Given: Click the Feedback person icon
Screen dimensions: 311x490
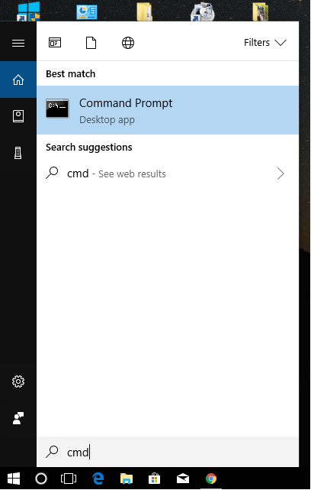Looking at the screenshot, I should 18,418.
